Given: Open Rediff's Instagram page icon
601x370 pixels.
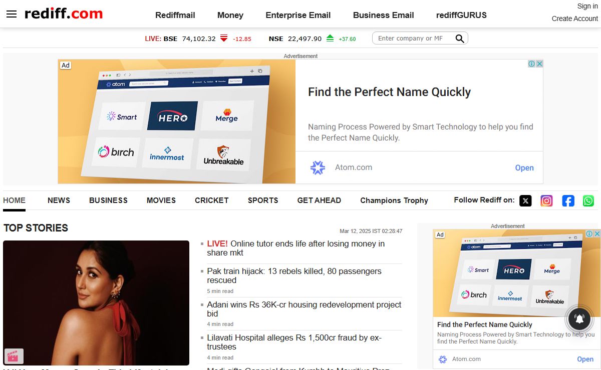Looking at the screenshot, I should tap(546, 200).
